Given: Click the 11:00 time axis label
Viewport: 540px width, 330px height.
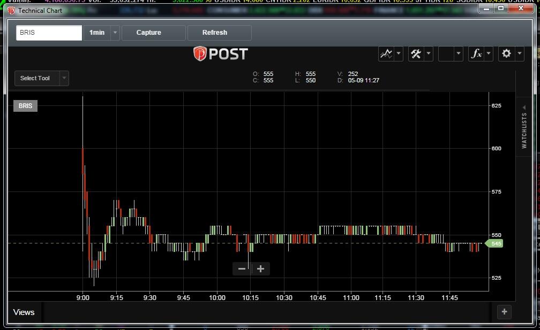Looking at the screenshot, I should tap(351, 298).
